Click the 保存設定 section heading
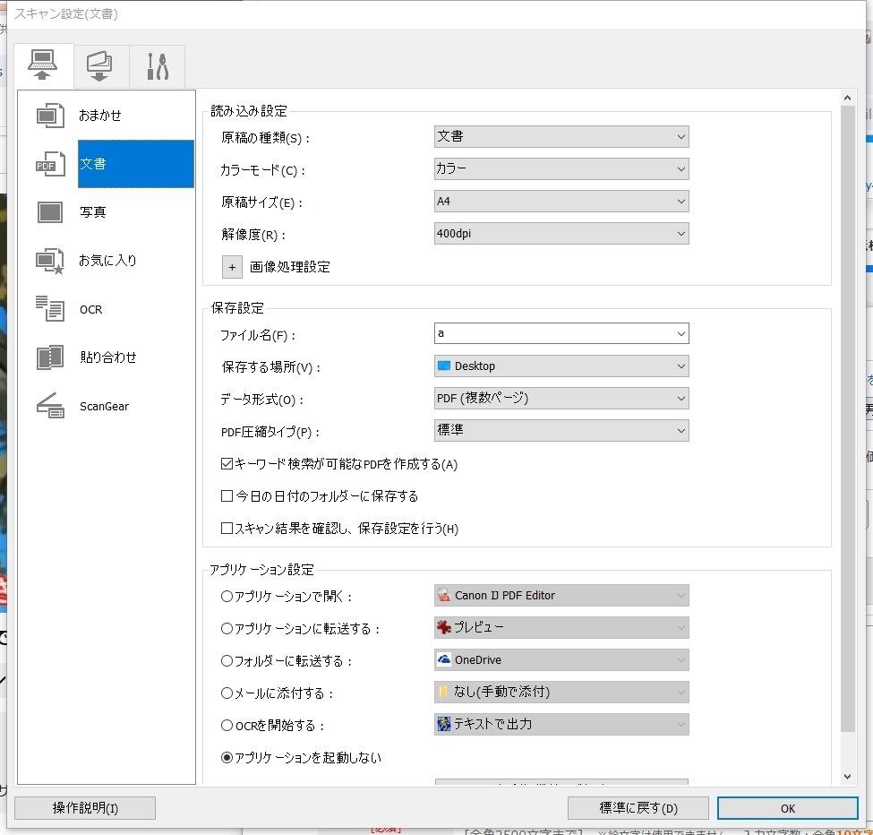This screenshot has width=873, height=835. click(237, 308)
